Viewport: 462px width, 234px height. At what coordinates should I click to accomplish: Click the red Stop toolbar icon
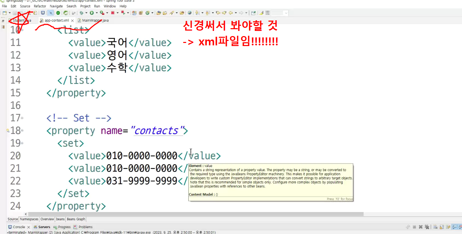coord(113,13)
